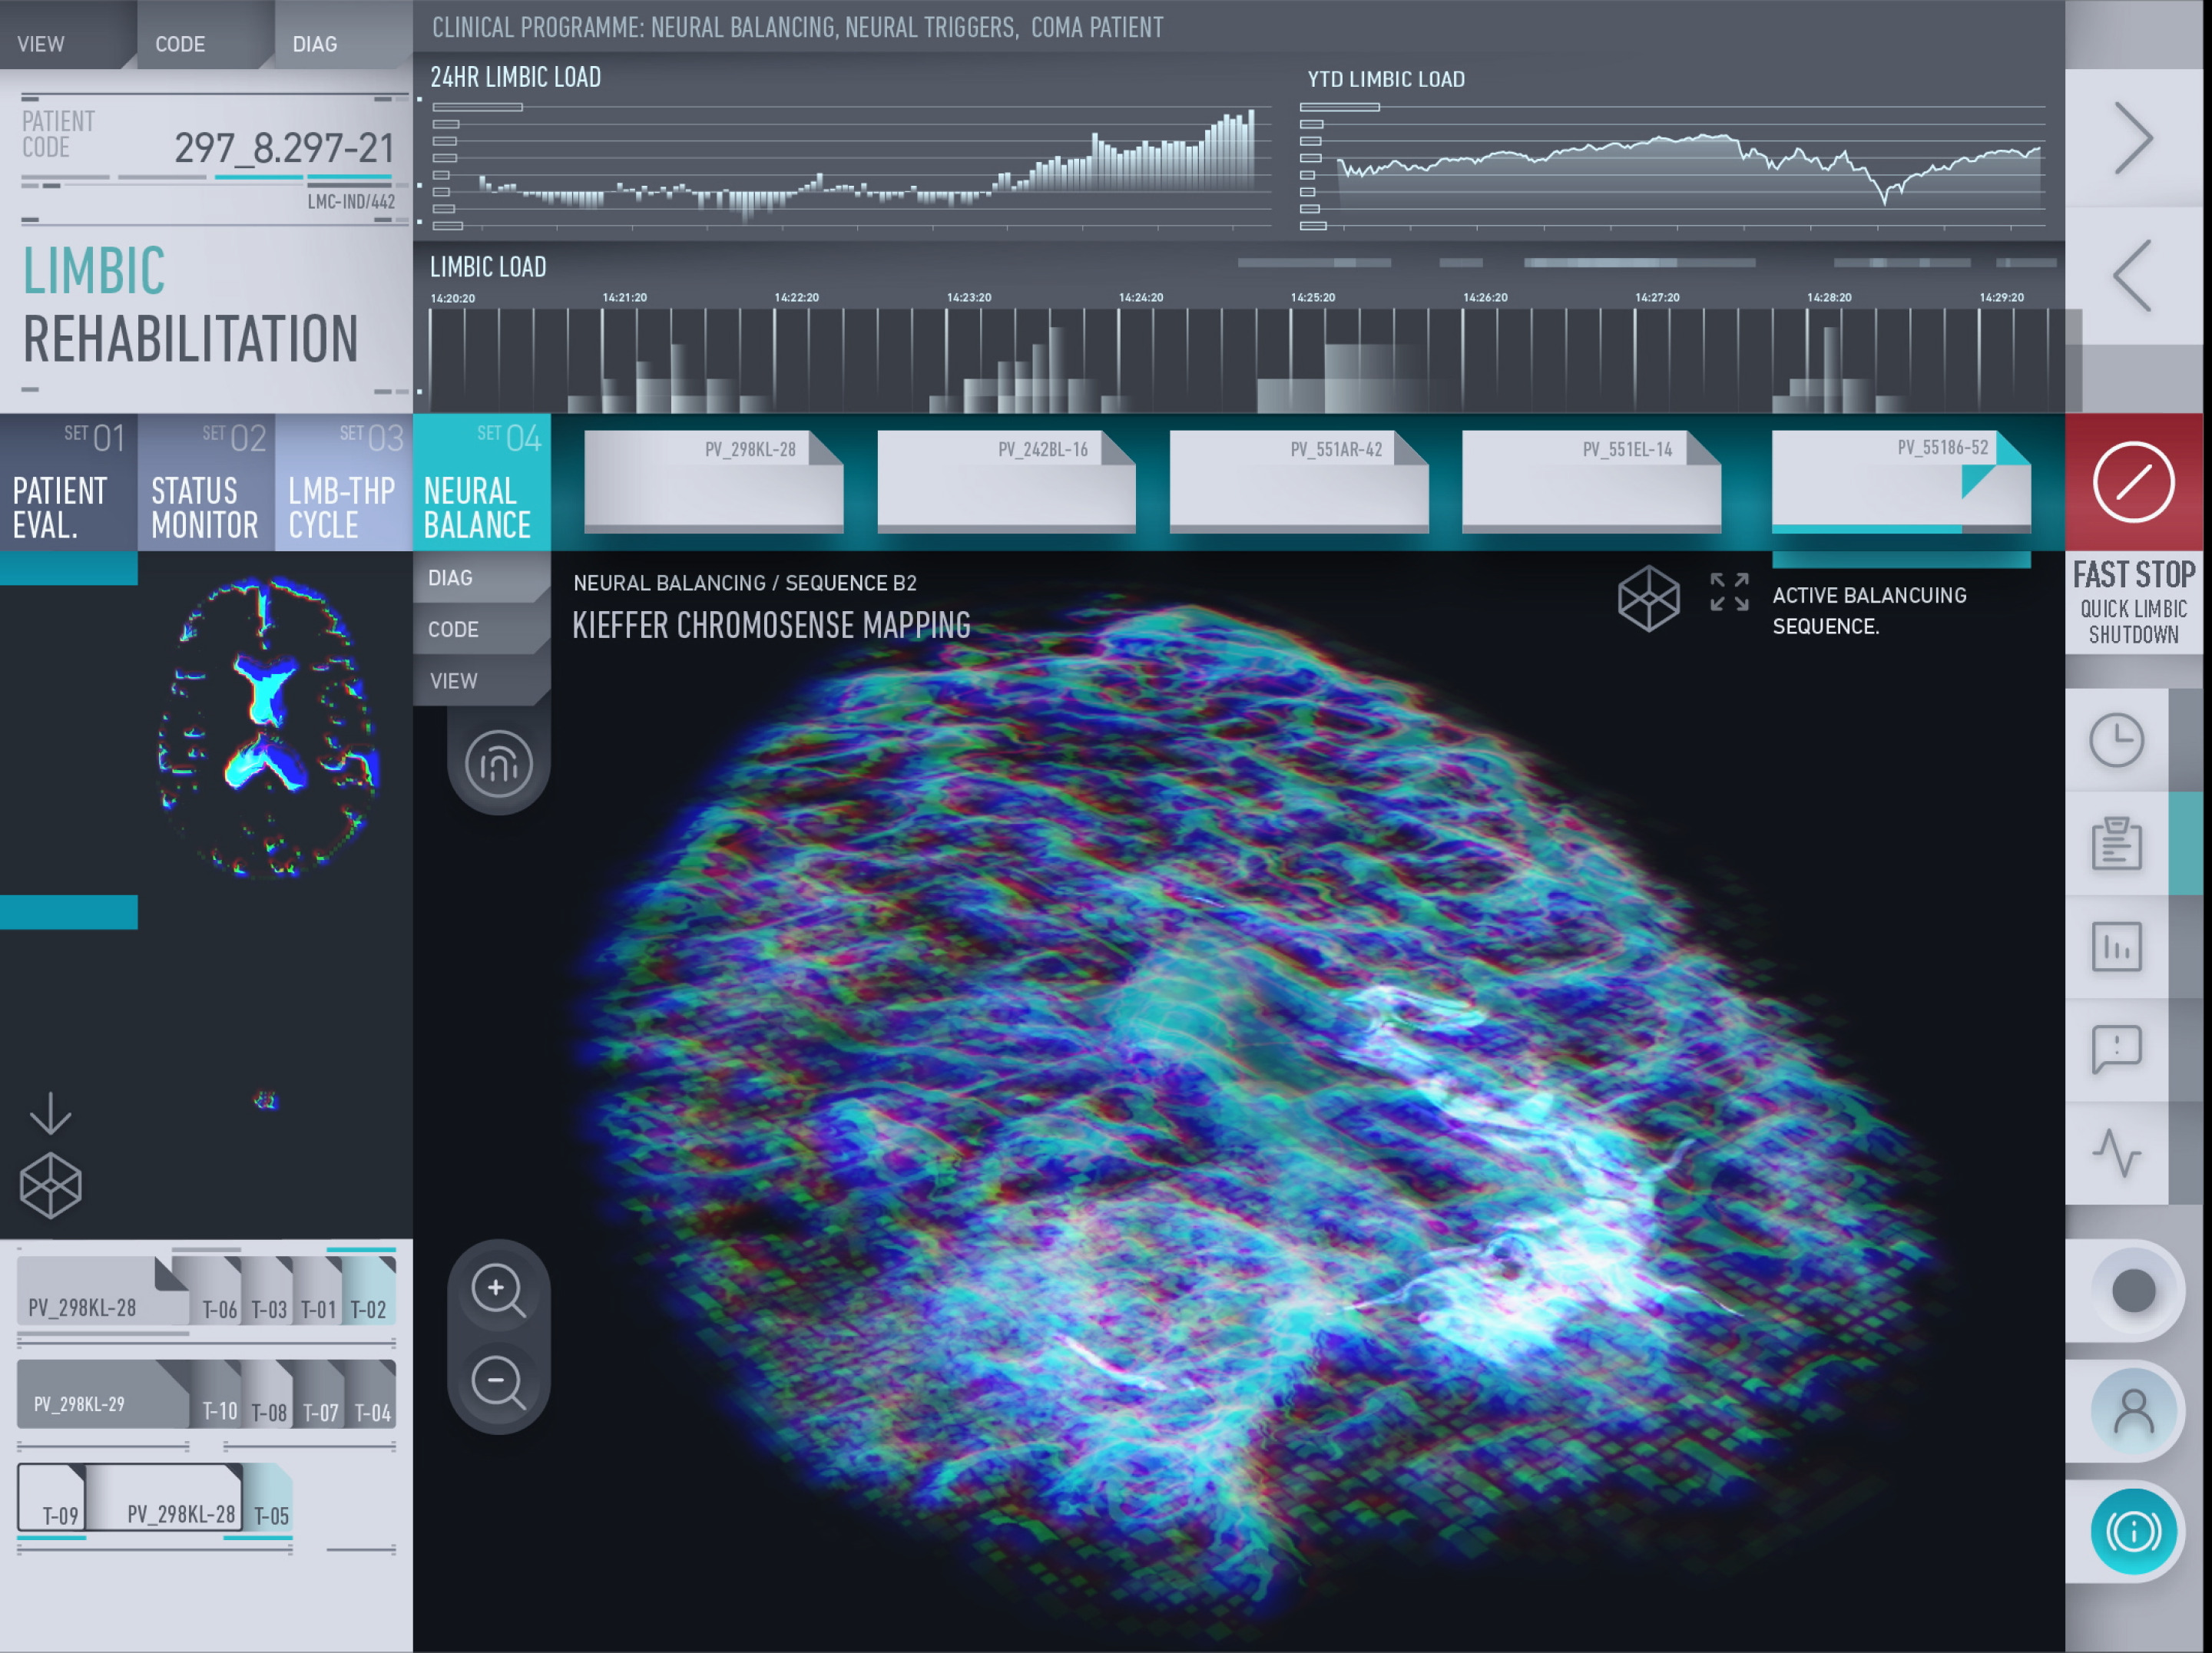Open the pulse waveform icon
Image resolution: width=2212 pixels, height=1653 pixels.
point(2116,1152)
